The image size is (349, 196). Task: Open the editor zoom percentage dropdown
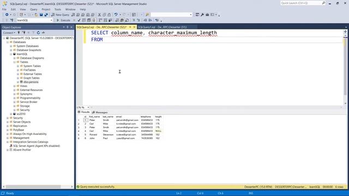pos(88,107)
